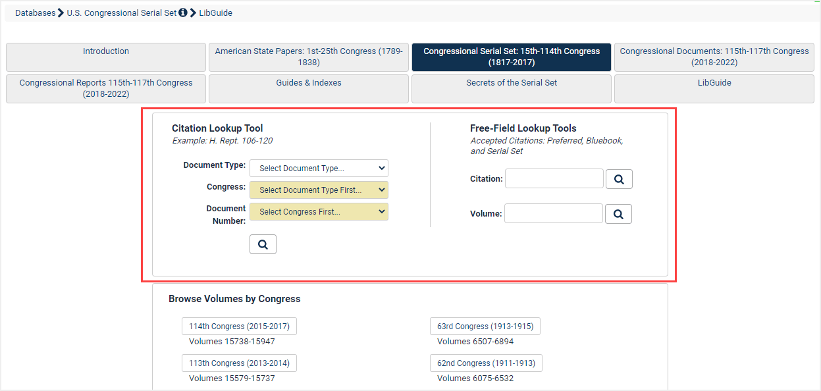
Task: Click the search icon under Citation Lookup Tool
Action: click(x=263, y=244)
